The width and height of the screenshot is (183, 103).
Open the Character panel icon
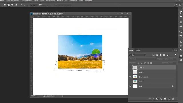tap(181, 42)
